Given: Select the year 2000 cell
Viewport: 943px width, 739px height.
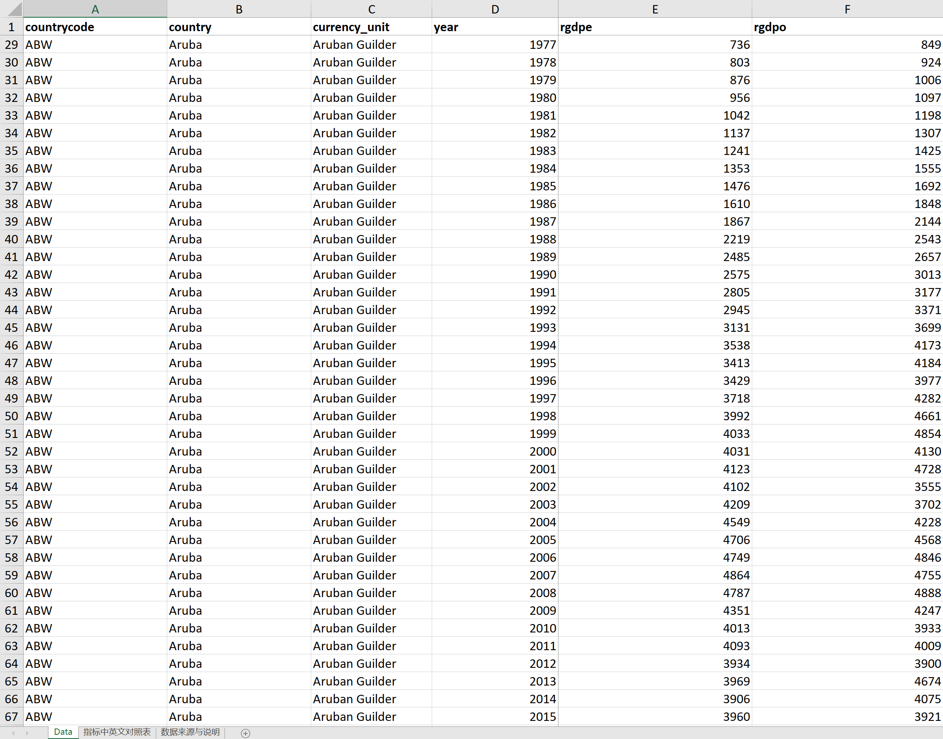Looking at the screenshot, I should (494, 451).
